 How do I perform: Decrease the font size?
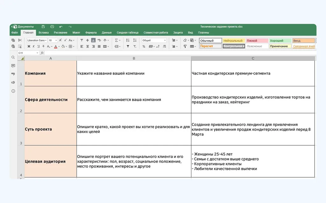(65, 40)
